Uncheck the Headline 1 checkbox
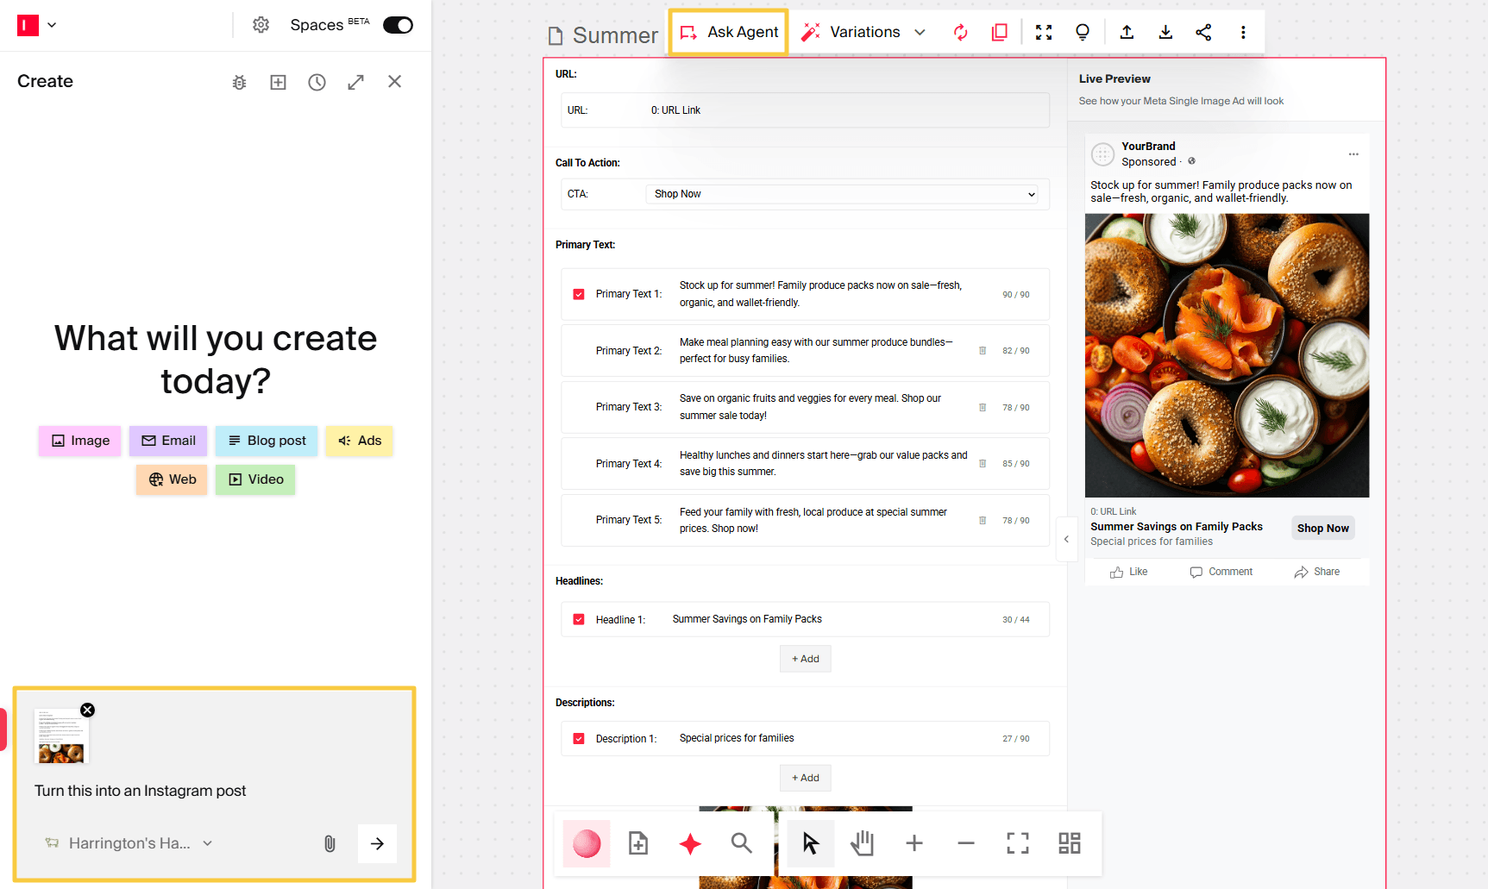 [579, 619]
